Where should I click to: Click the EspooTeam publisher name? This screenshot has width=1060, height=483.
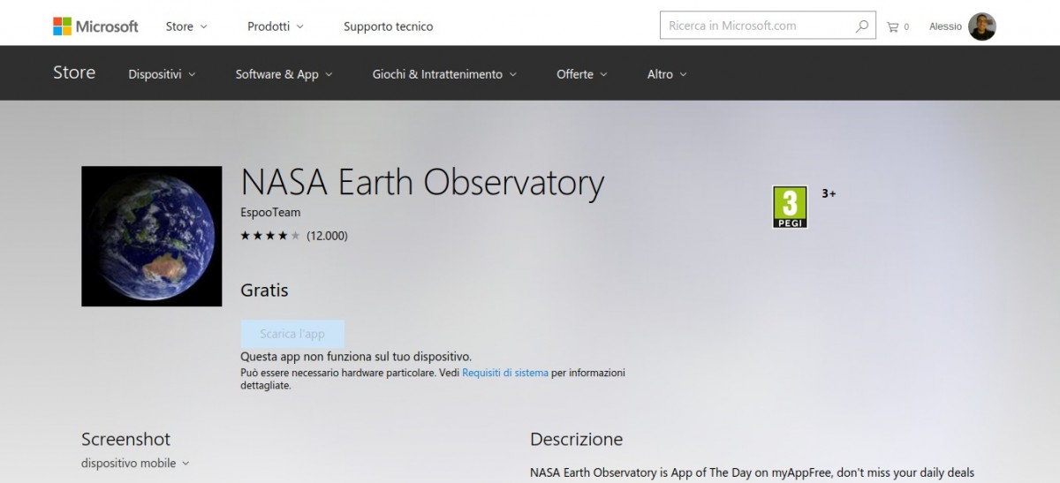[270, 213]
